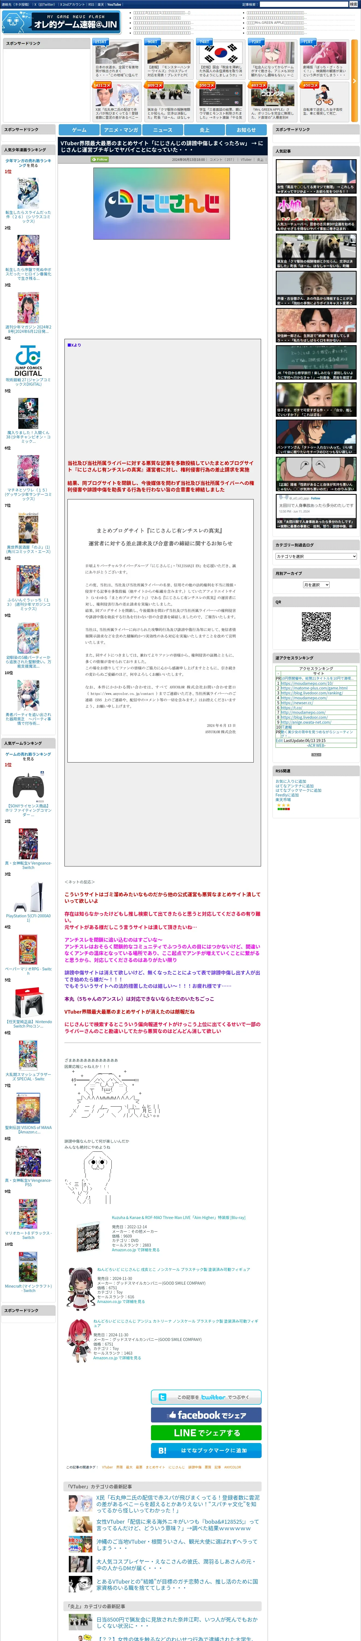Open the Korean flag carousel thumbnail

click(x=221, y=52)
